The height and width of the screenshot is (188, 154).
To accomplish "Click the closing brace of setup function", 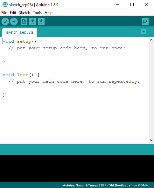I will pyautogui.click(x=4, y=61).
